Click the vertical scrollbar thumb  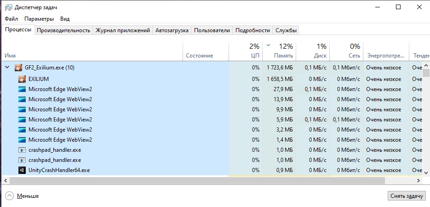tap(426, 73)
